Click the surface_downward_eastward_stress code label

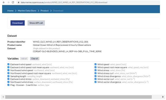(49, 79)
